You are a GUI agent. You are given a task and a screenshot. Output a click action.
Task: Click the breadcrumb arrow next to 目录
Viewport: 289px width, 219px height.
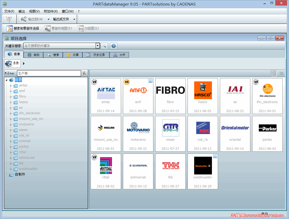tap(24, 63)
